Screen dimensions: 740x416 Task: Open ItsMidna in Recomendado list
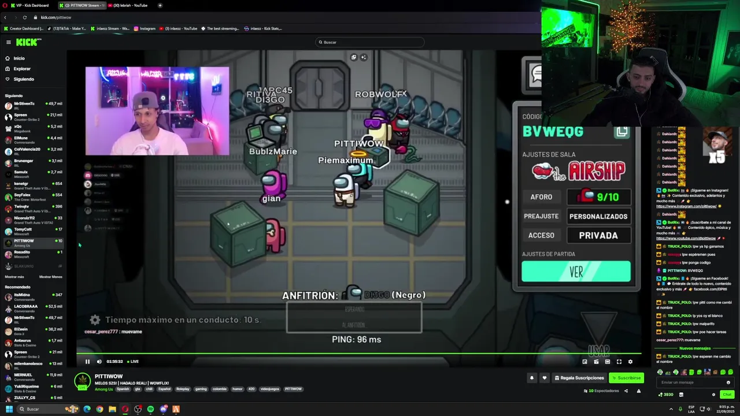click(33, 297)
